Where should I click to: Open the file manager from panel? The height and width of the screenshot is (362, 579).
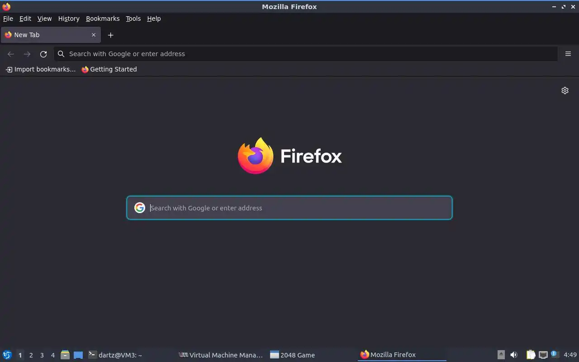pos(65,355)
